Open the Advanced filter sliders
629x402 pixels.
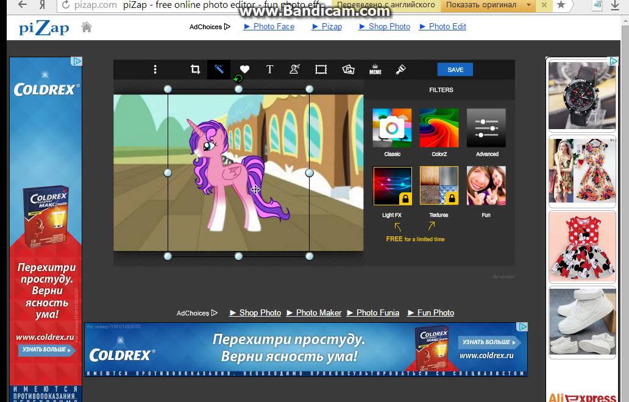click(486, 128)
